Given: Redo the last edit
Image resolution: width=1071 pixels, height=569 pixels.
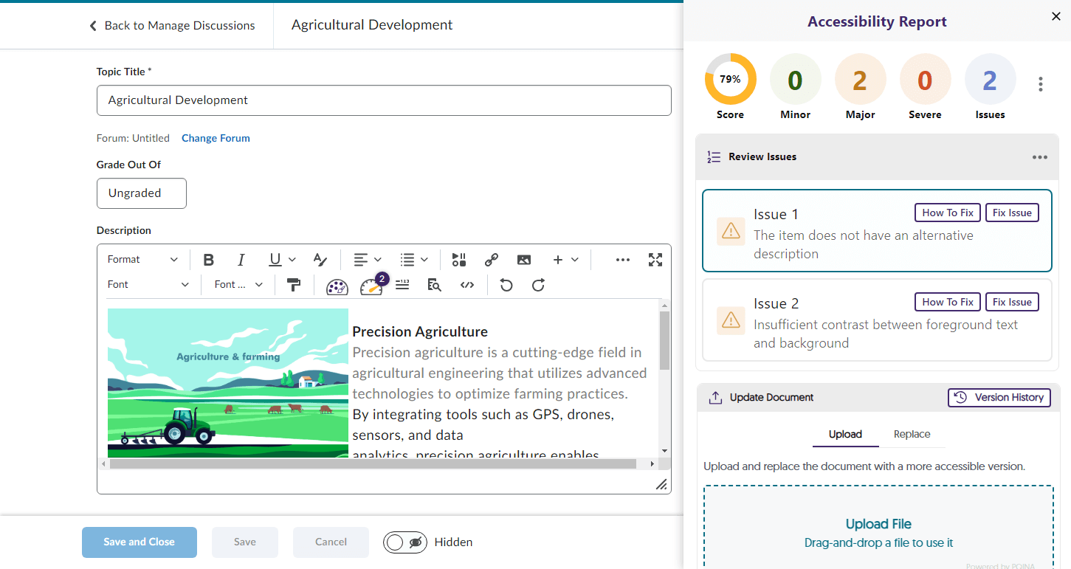Looking at the screenshot, I should [x=538, y=285].
